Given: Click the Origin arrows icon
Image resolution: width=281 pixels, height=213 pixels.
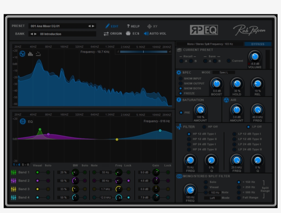Looking at the screenshot, I should coord(107,33).
